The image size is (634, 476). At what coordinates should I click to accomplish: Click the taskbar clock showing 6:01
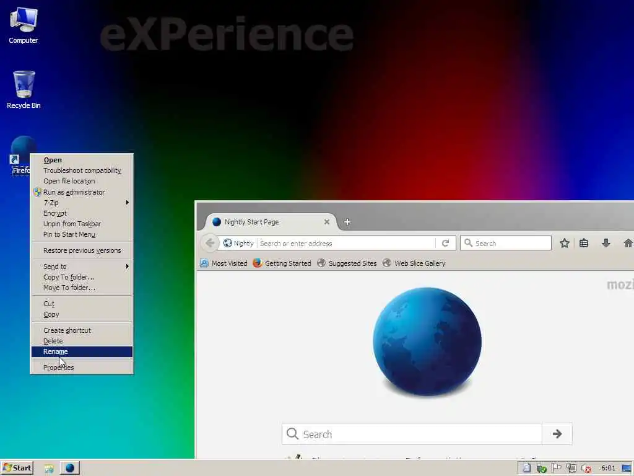pyautogui.click(x=608, y=468)
